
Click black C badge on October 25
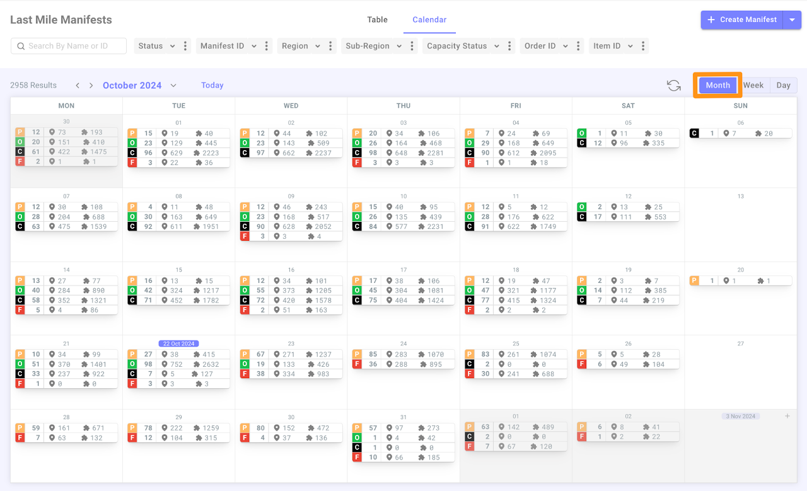[x=469, y=364]
